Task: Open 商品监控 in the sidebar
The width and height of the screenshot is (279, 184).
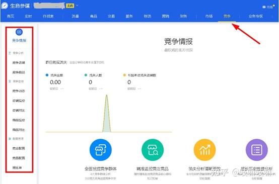Action: tap(19, 120)
